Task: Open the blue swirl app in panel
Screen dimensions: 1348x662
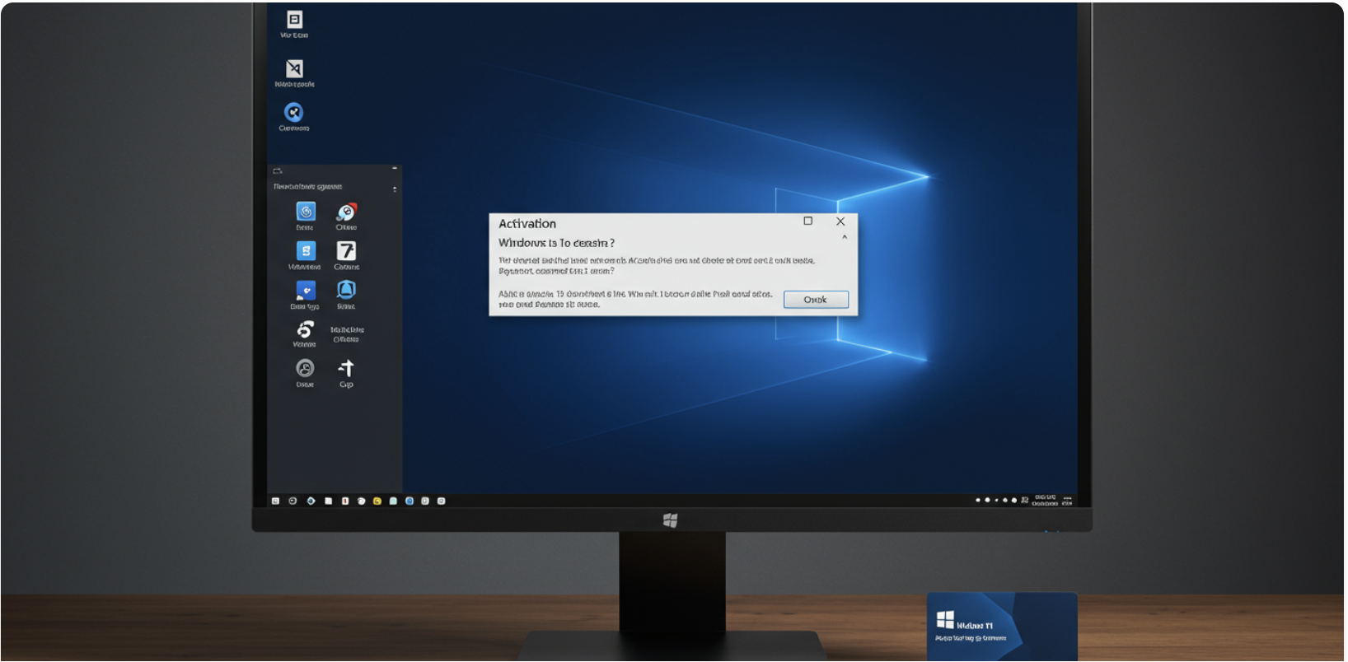Action: coord(306,212)
